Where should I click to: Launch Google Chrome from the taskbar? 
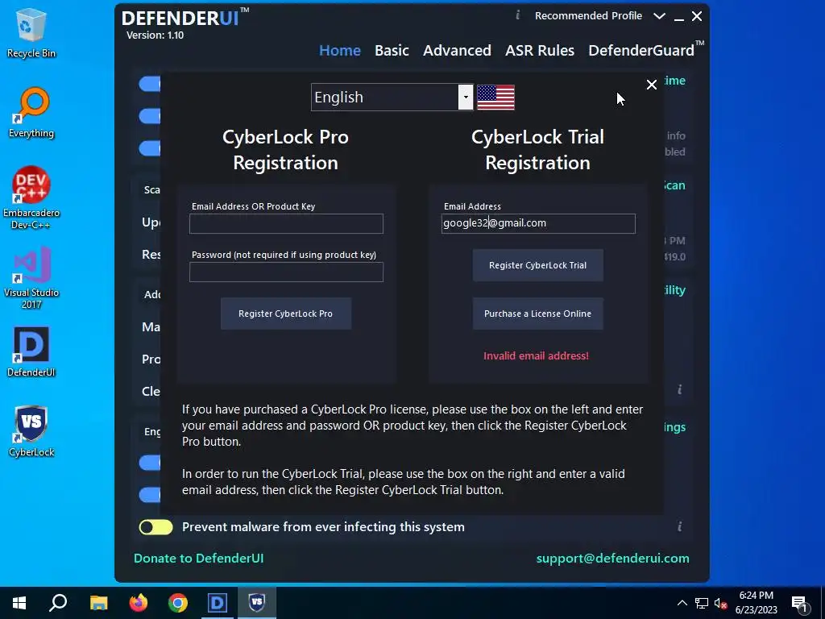(178, 603)
